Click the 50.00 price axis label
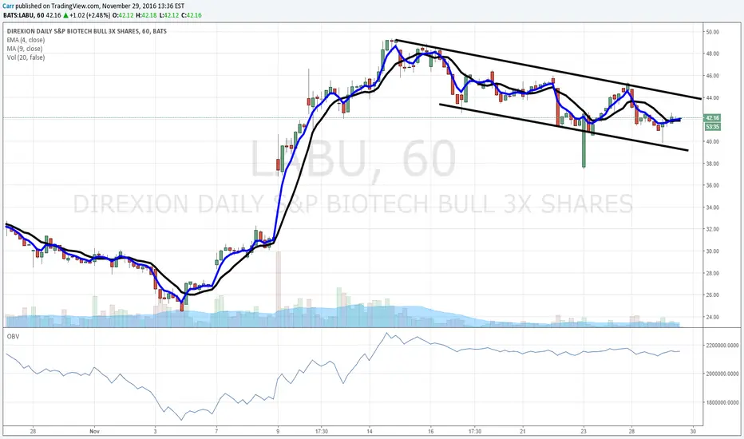 pyautogui.click(x=712, y=32)
